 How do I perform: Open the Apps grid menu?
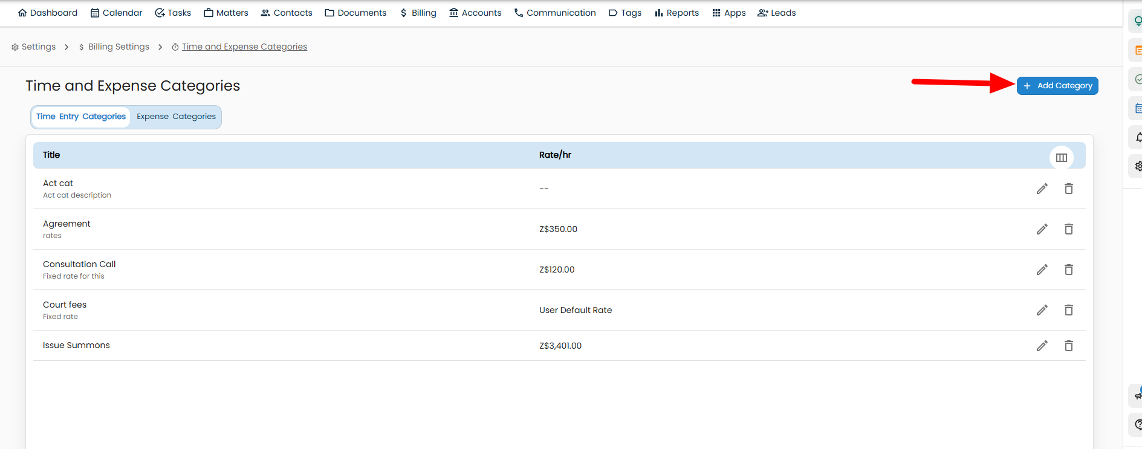coord(728,13)
